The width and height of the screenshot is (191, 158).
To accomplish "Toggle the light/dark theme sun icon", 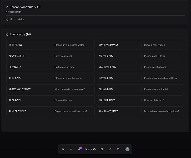I will coord(63,149).
